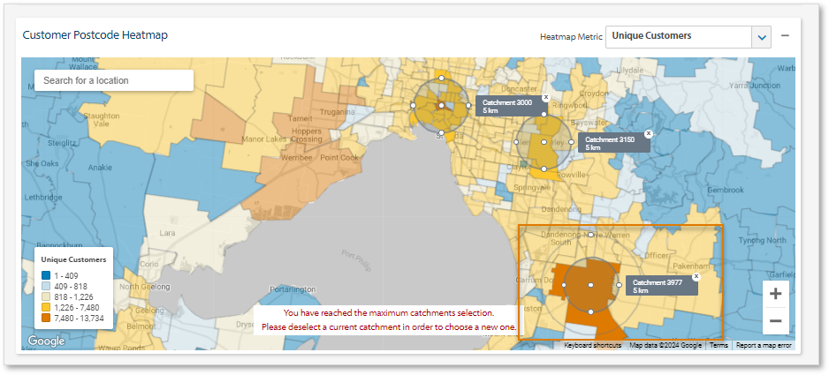
Task: Zoom out of the map
Action: (775, 321)
